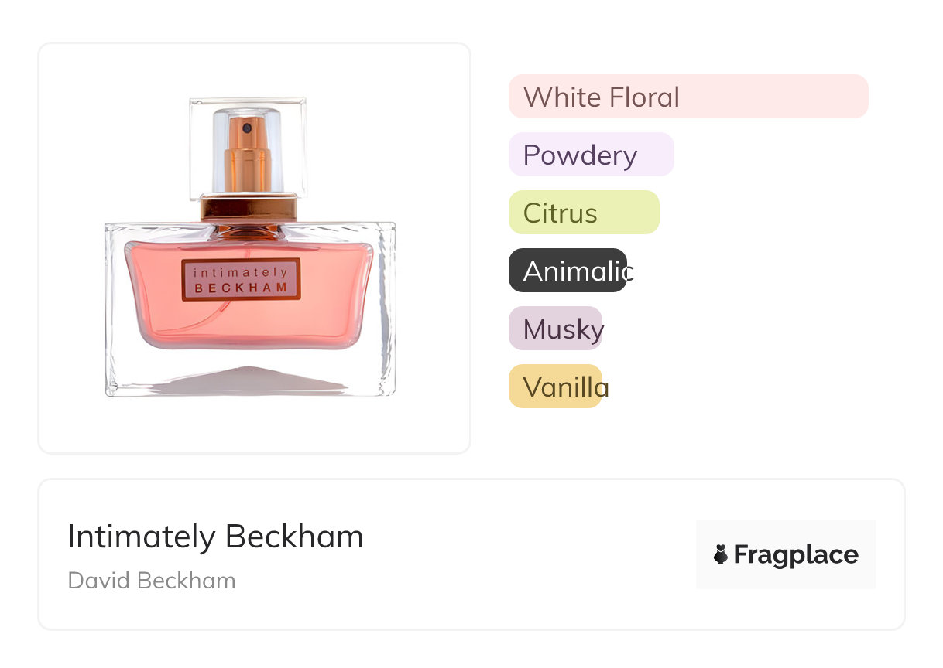Select the Powdery accord bar
Viewport: 943px width, 668px height.
(x=592, y=155)
